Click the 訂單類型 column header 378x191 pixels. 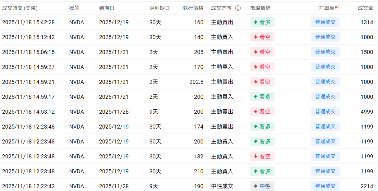(x=329, y=8)
